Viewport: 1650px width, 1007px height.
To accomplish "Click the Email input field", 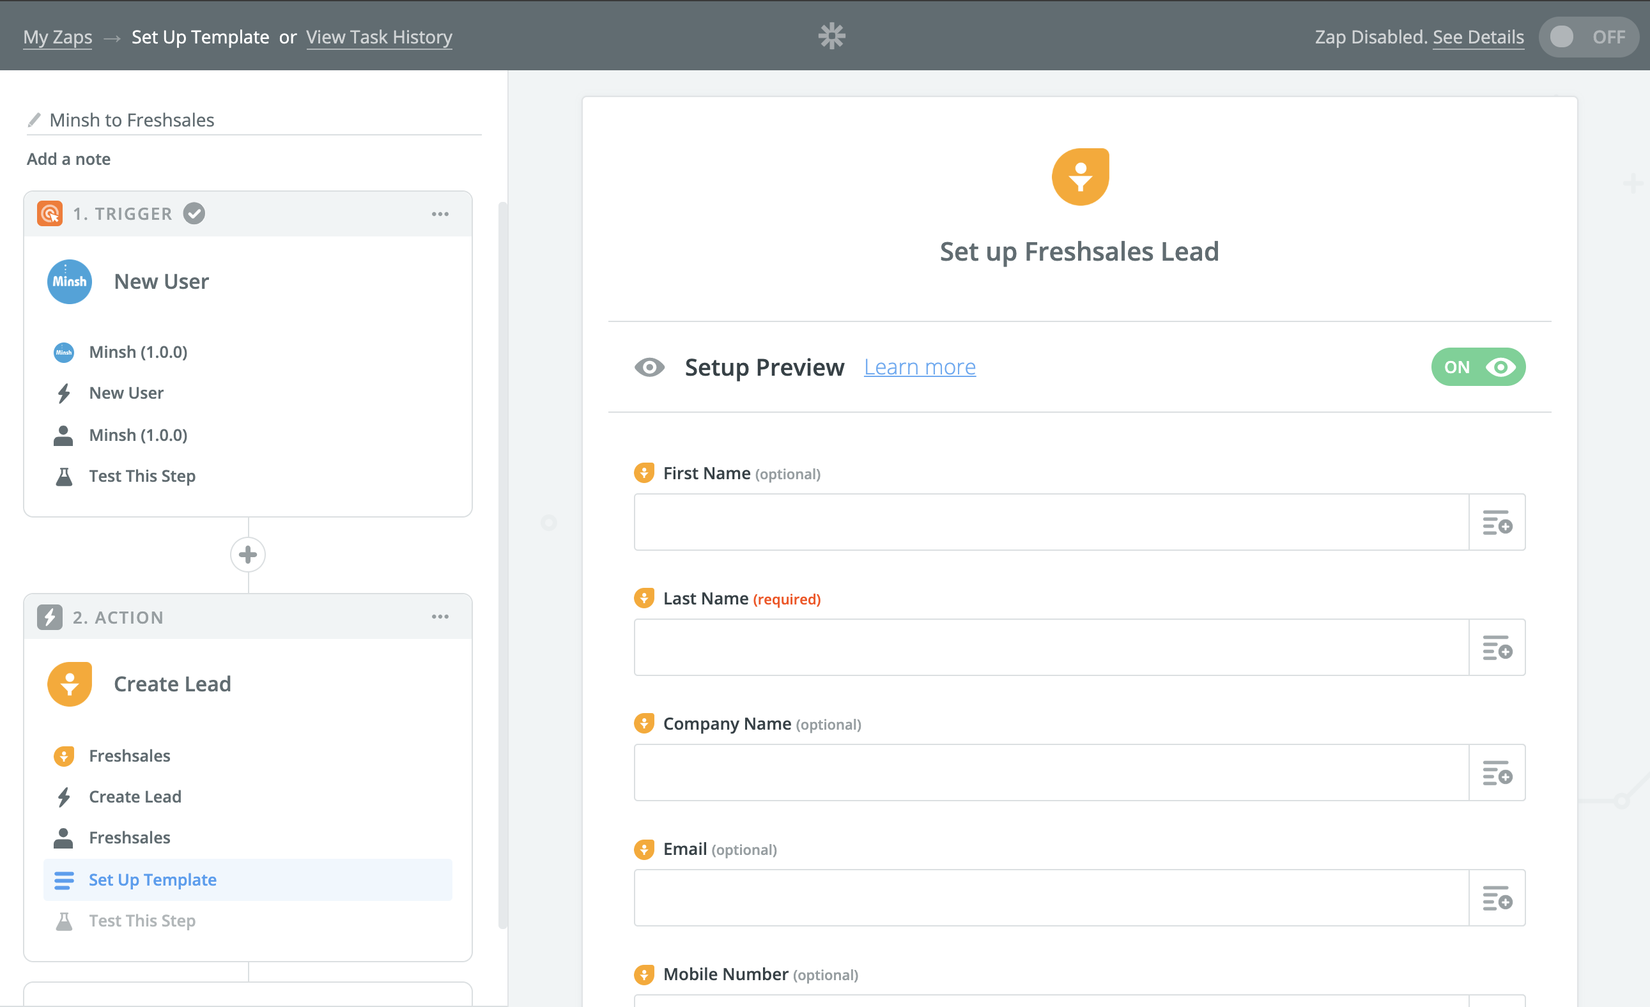I will 1051,898.
